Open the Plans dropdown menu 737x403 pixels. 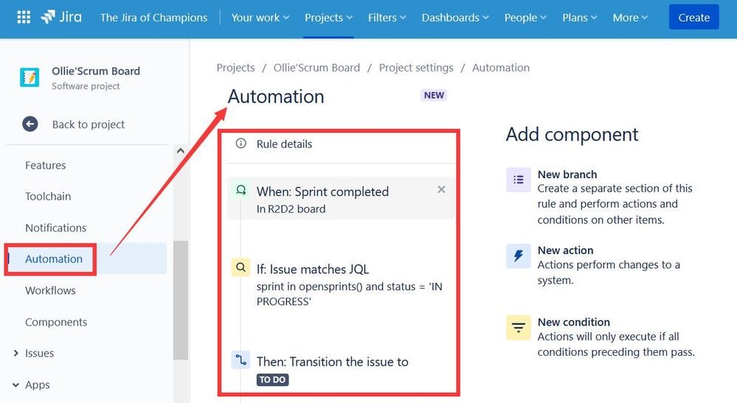point(580,18)
